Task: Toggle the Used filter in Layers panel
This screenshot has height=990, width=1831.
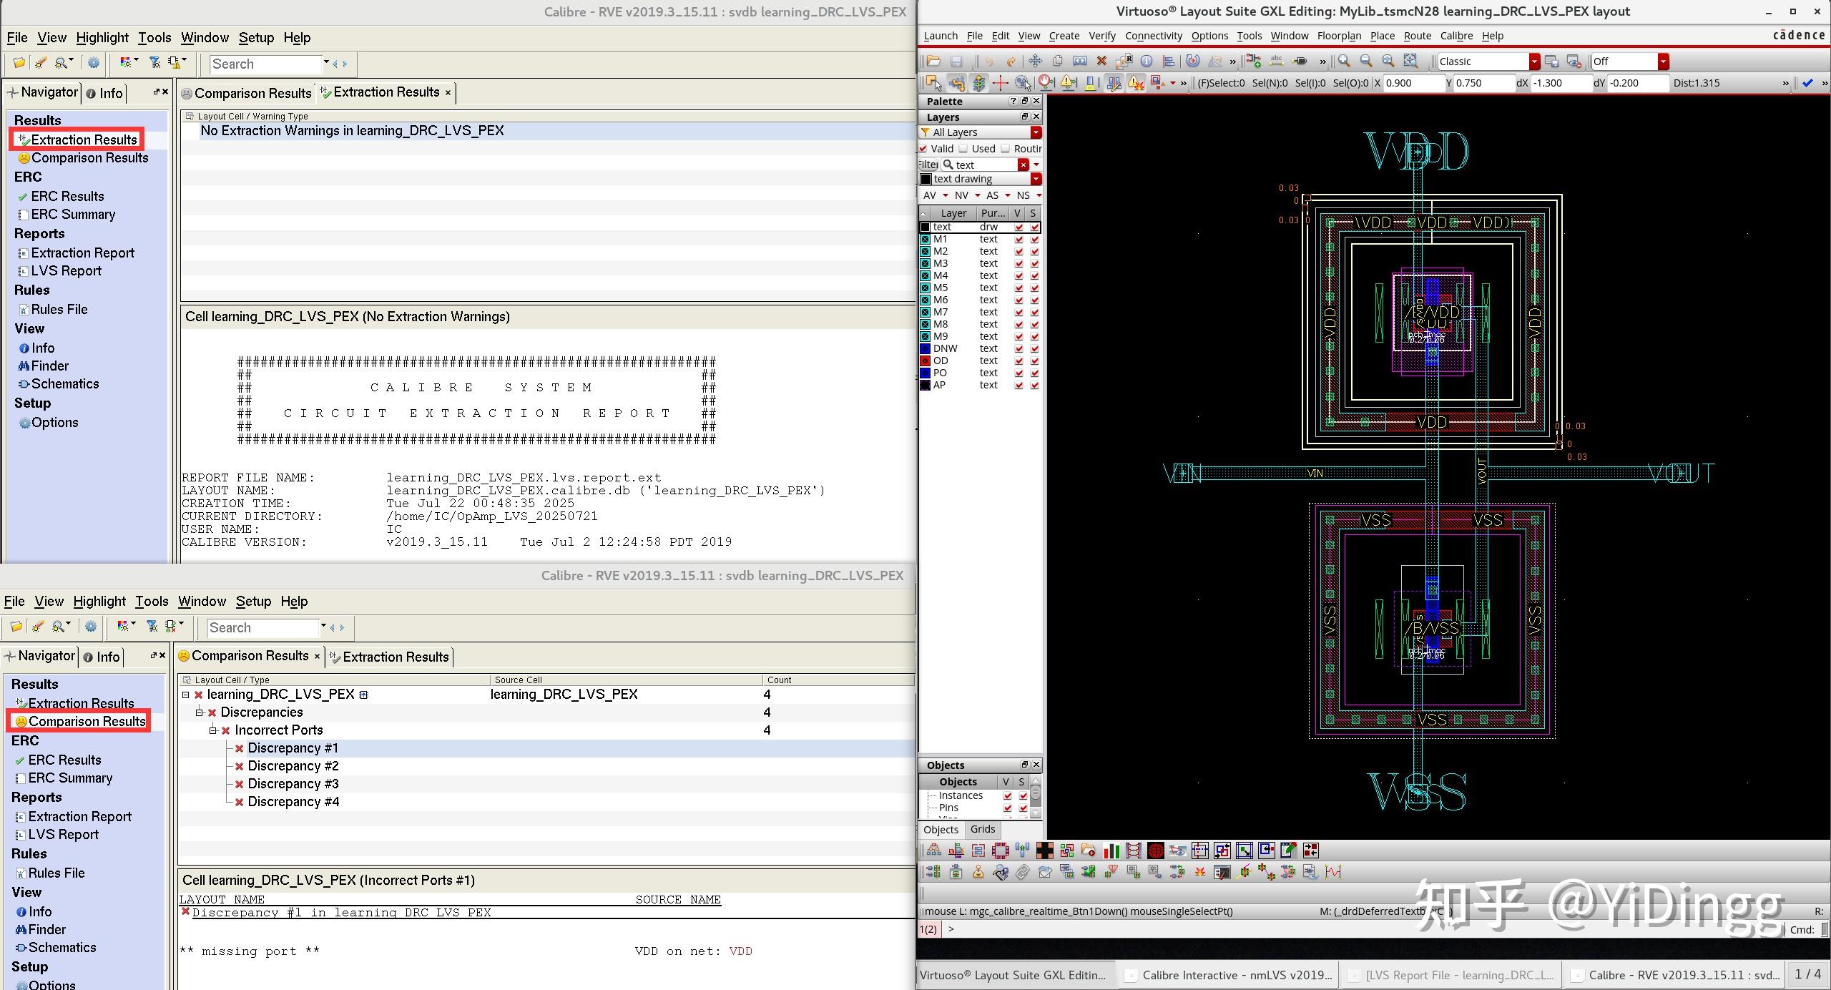Action: pyautogui.click(x=964, y=148)
